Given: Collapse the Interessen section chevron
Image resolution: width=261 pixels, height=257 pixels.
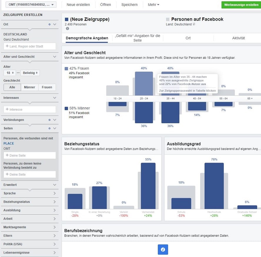Looking at the screenshot, I should 55,98.
